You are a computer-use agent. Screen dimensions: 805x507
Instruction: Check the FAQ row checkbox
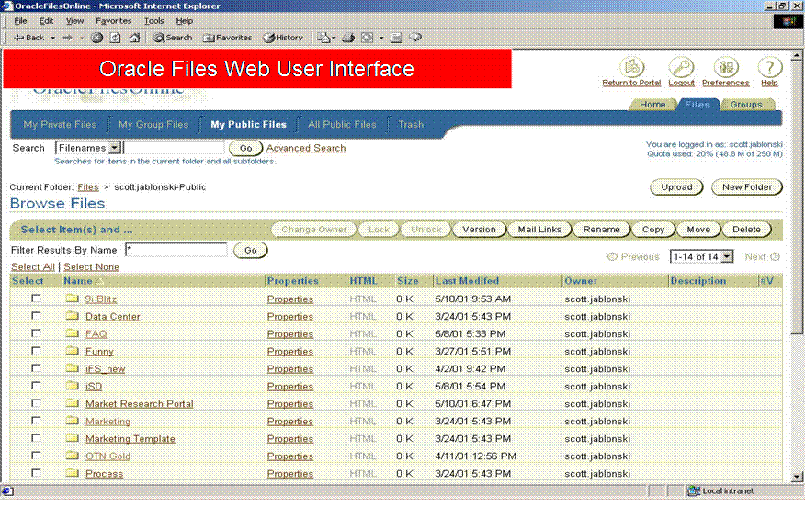point(36,333)
